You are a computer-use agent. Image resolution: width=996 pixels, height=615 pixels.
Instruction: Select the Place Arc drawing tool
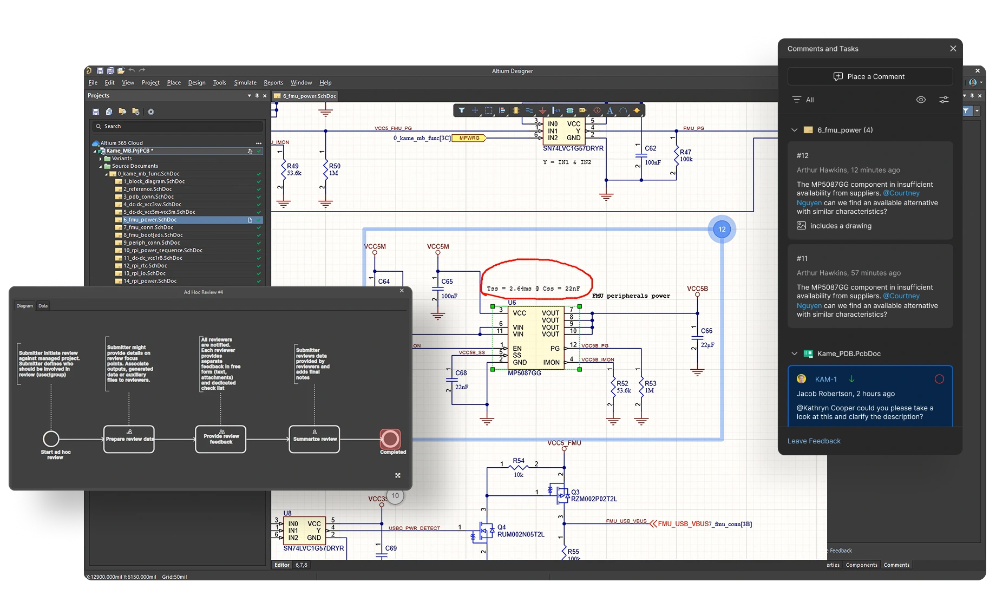[624, 110]
